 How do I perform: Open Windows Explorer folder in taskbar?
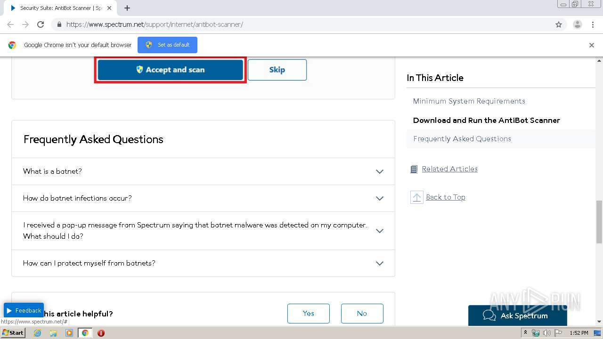click(x=53, y=333)
